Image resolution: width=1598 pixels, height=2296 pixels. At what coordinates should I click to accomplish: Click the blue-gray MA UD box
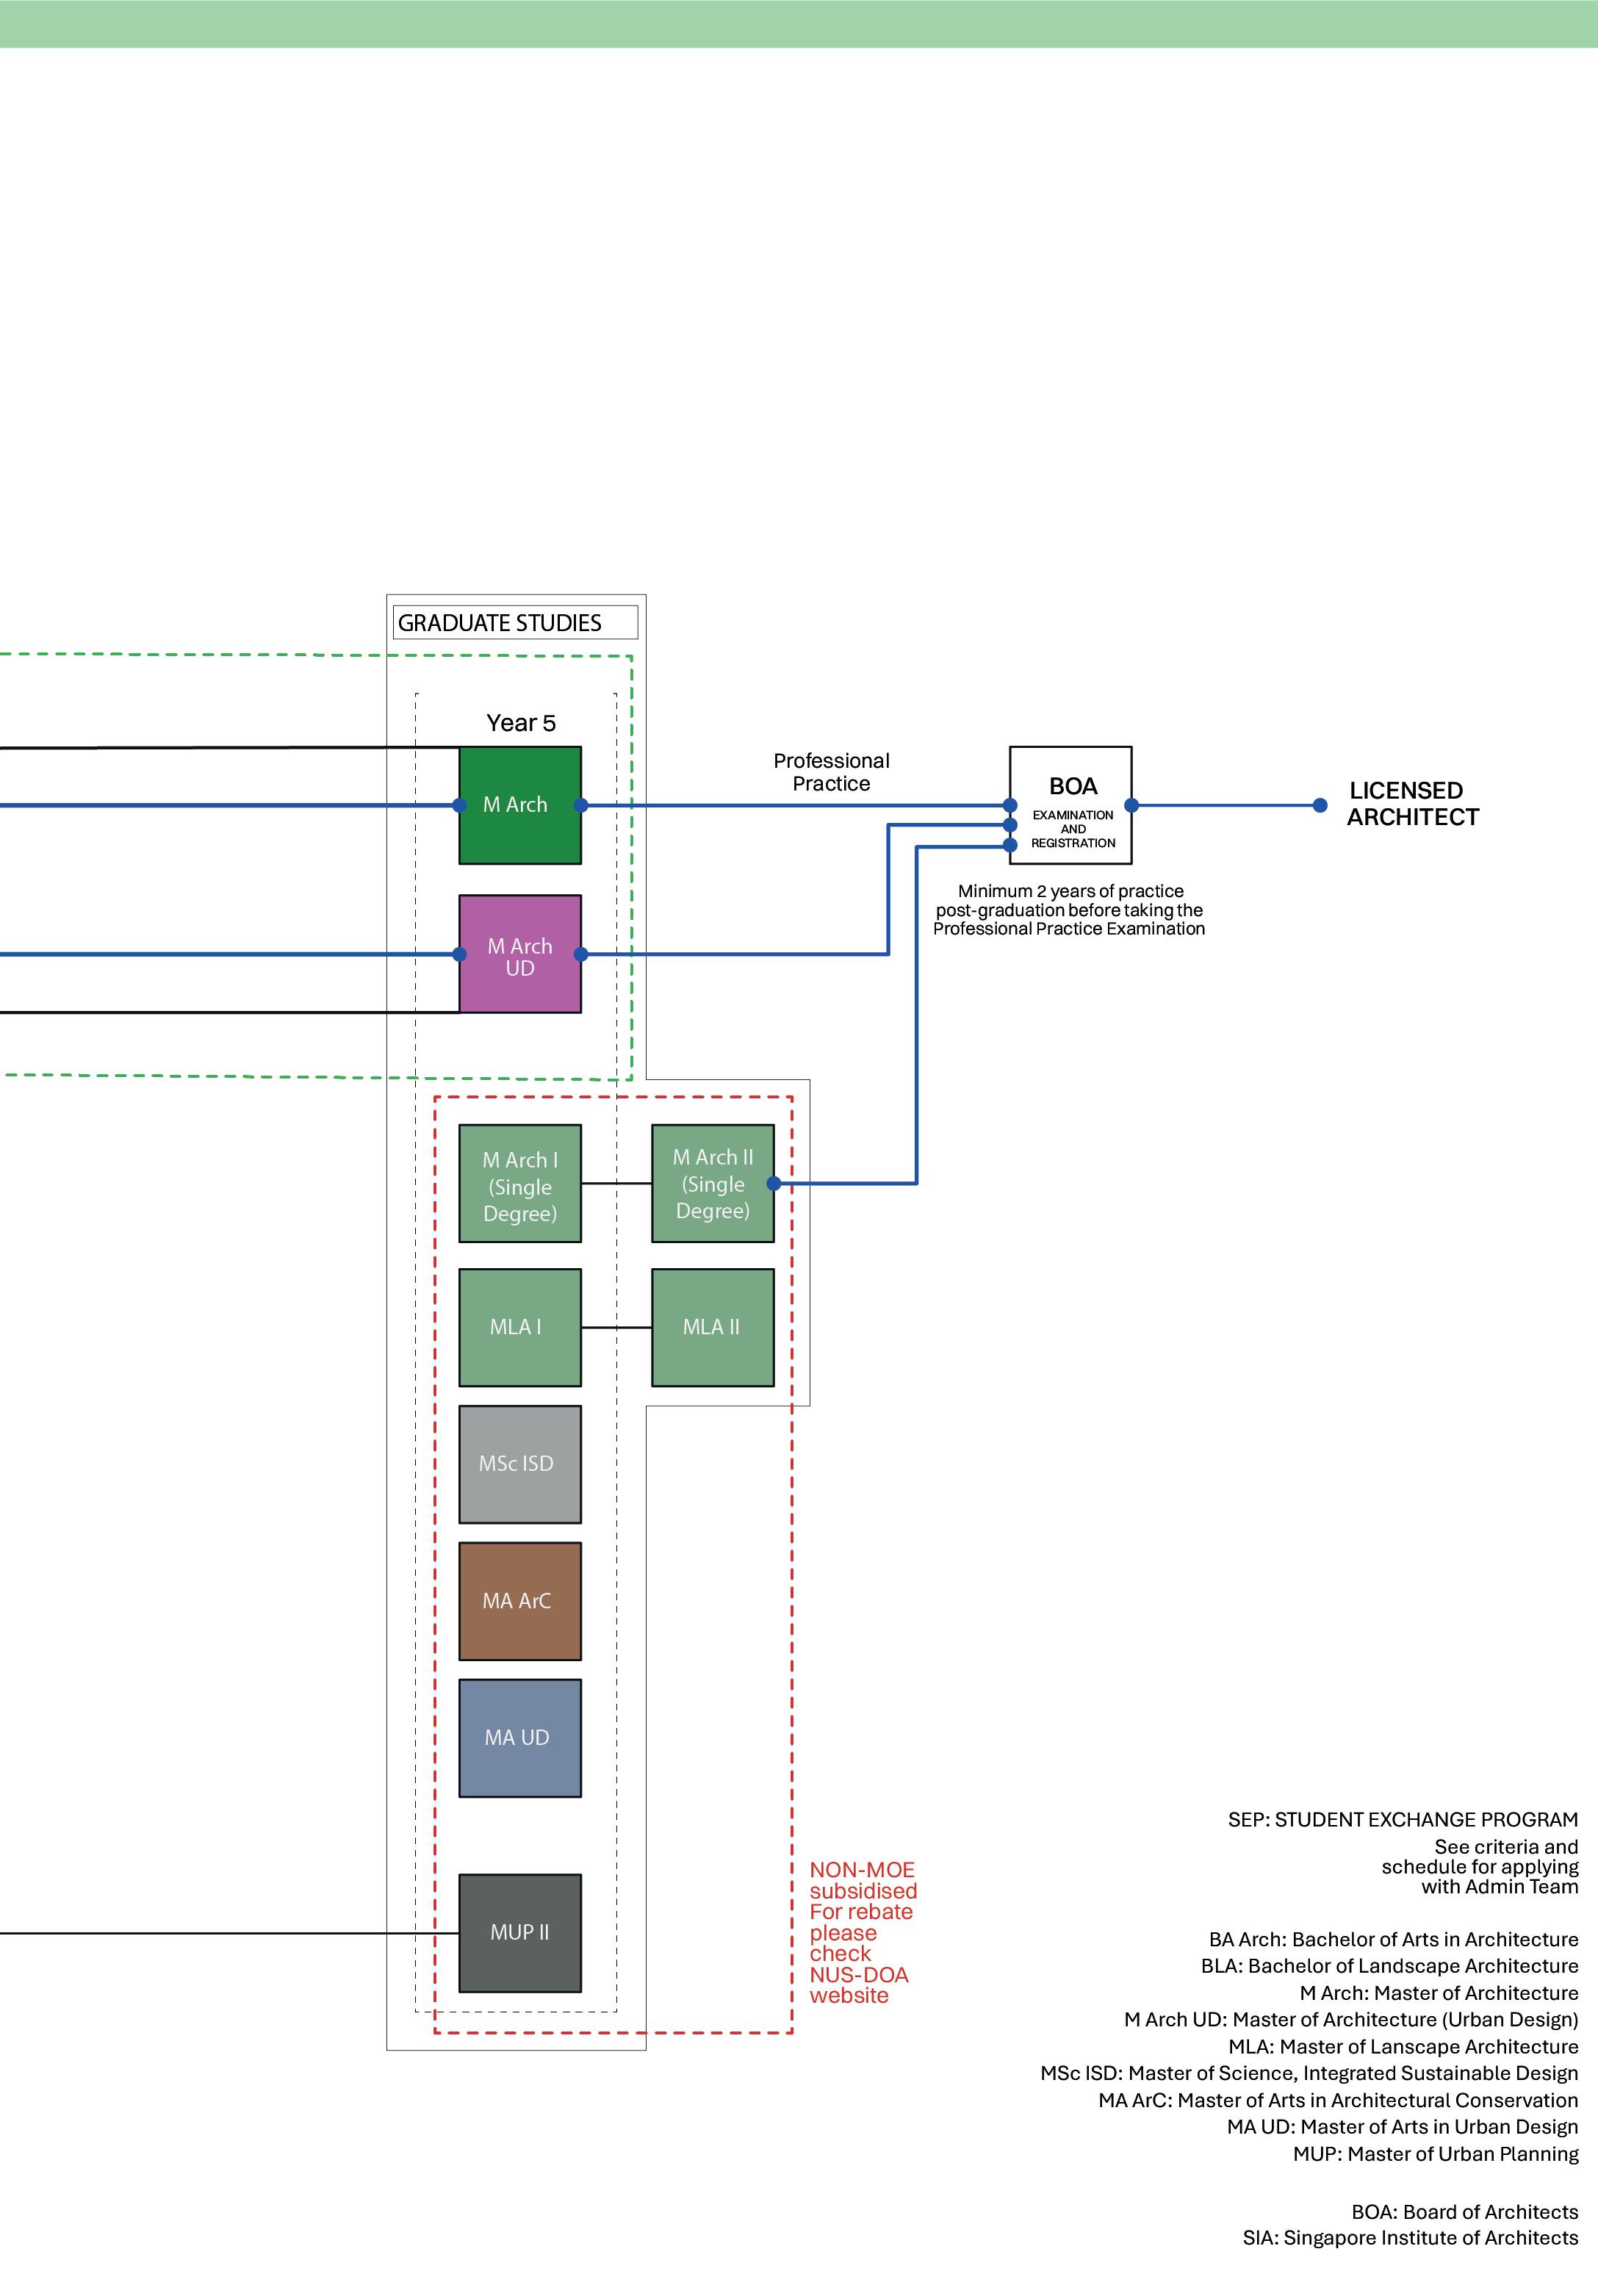coord(519,1738)
